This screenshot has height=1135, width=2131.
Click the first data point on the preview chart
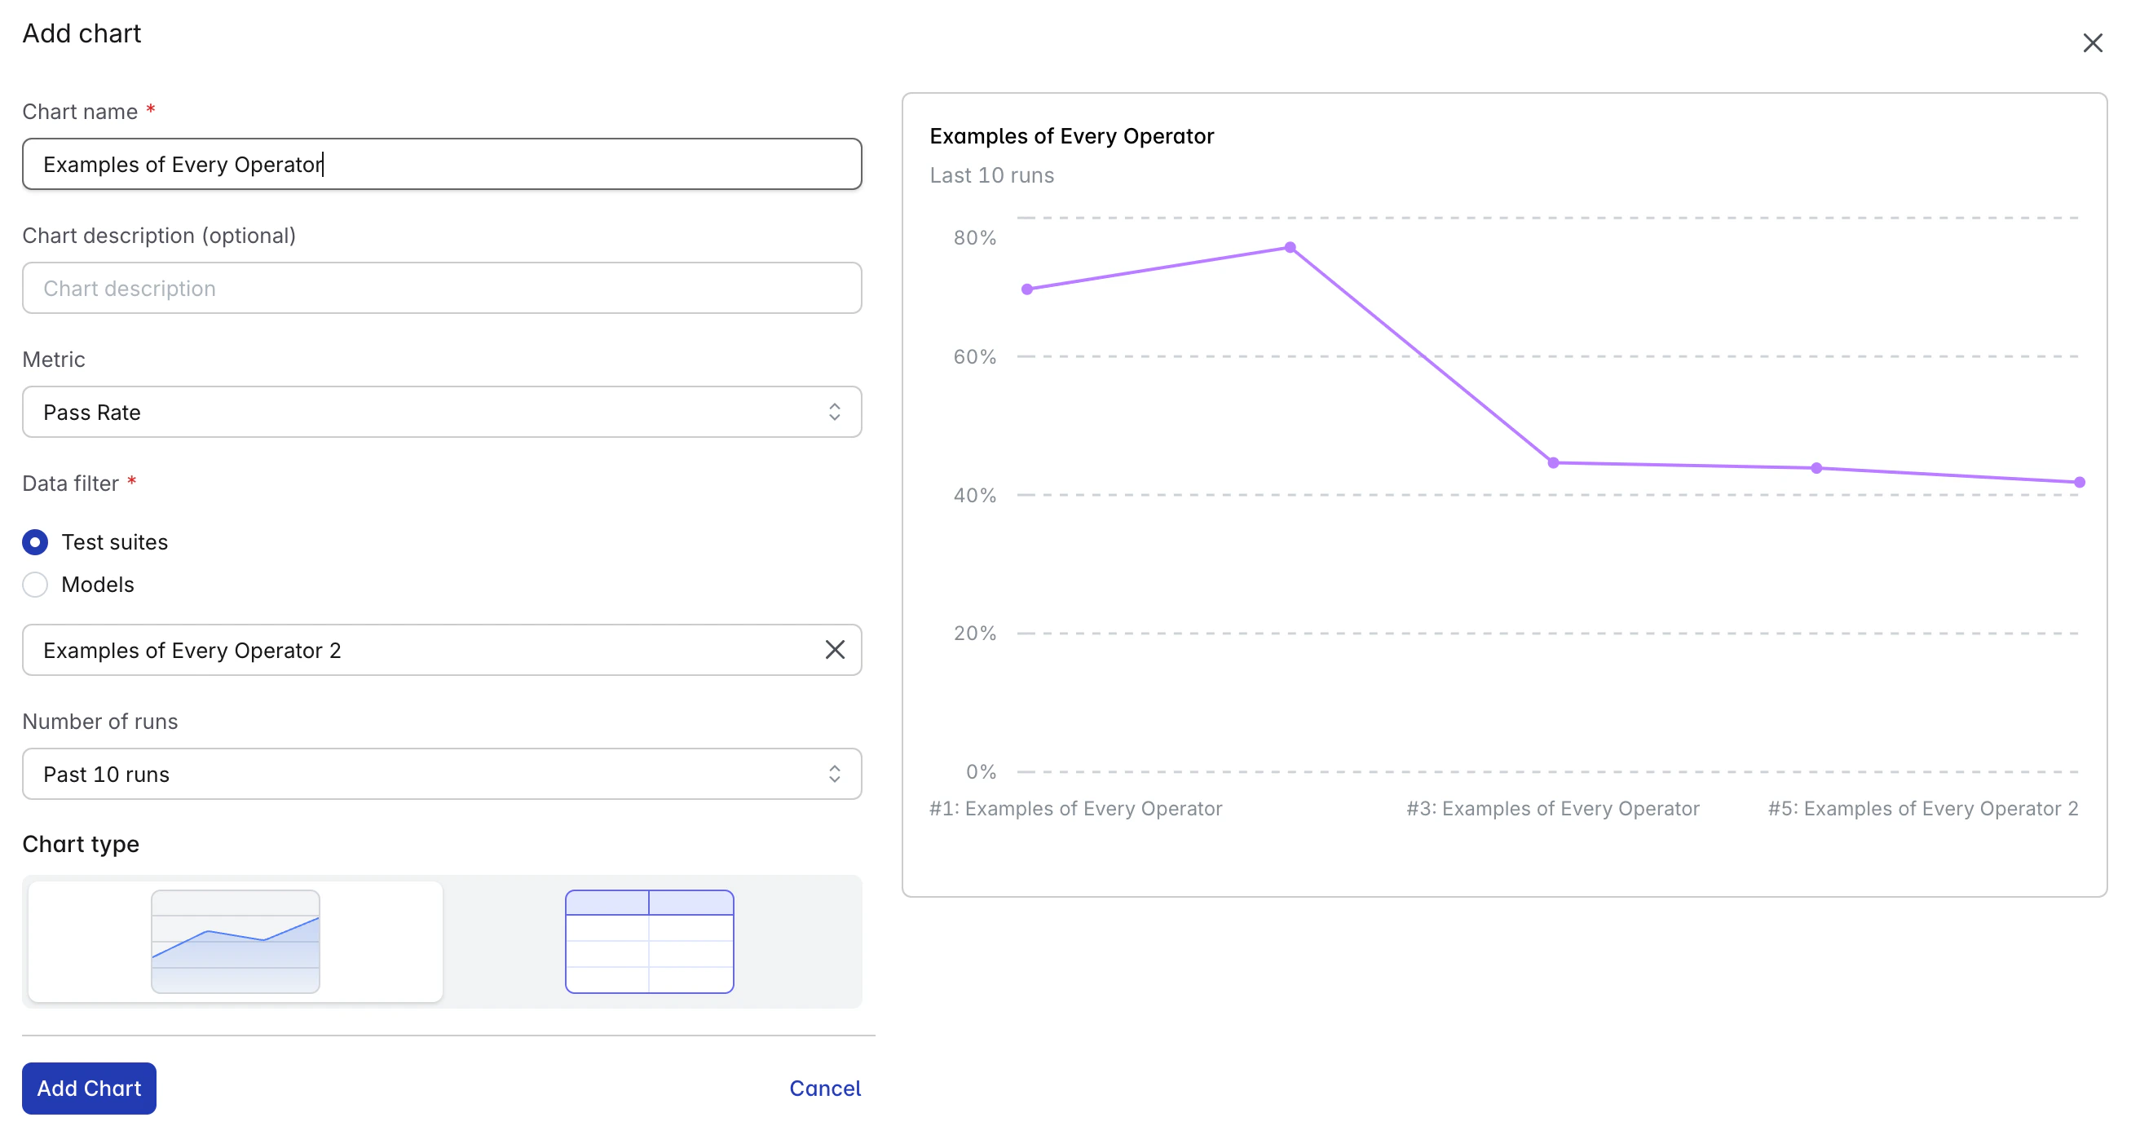click(1026, 288)
